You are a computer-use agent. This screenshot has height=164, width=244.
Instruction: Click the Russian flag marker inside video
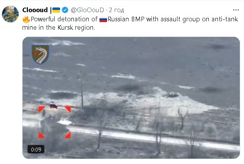[x=54, y=106]
